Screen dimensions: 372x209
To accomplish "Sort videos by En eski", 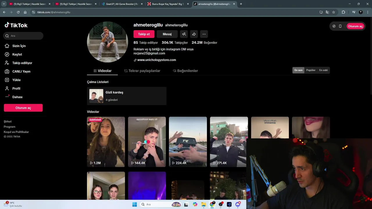I will [x=323, y=70].
